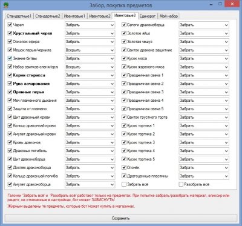Expand the Орлиные перья action dropdown
The width and height of the screenshot is (242, 226).
(x=90, y=92)
